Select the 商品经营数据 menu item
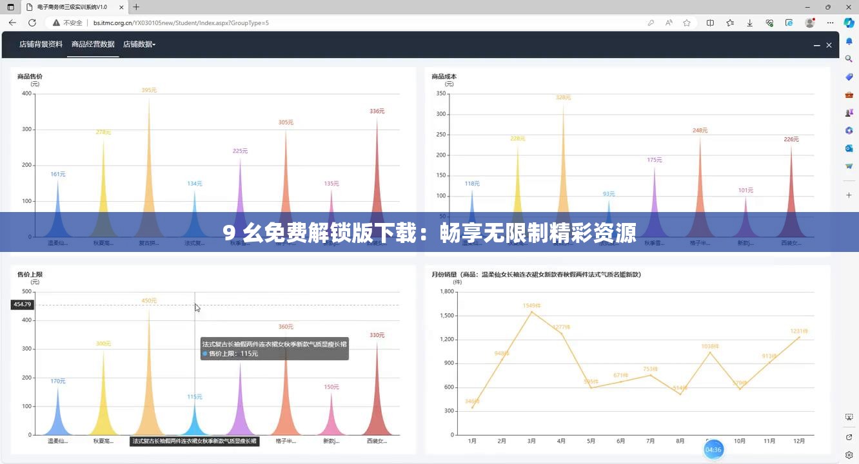859x464 pixels. (x=92, y=44)
